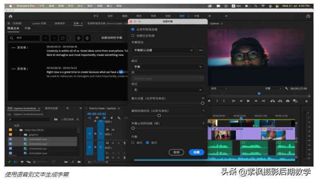Toggle lower audio track microphone voice-over icon
Image resolution: width=316 pixels, height=181 pixels.
(124, 157)
